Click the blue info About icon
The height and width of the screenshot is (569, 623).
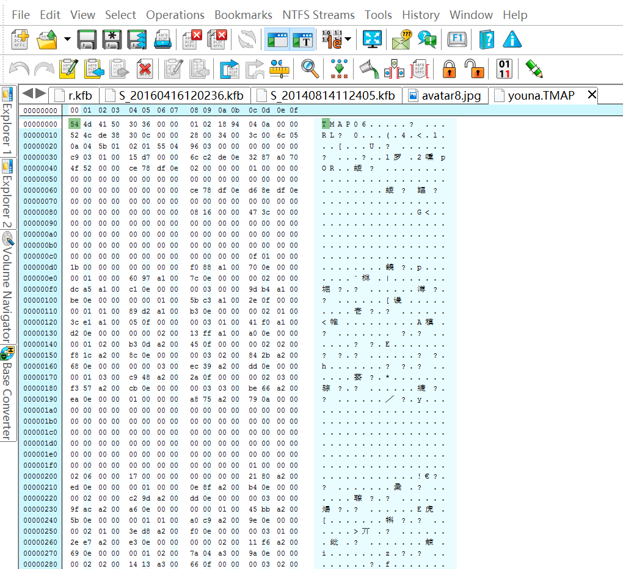[x=512, y=40]
